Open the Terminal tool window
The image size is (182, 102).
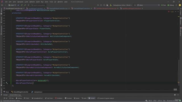pyautogui.click(x=68, y=98)
